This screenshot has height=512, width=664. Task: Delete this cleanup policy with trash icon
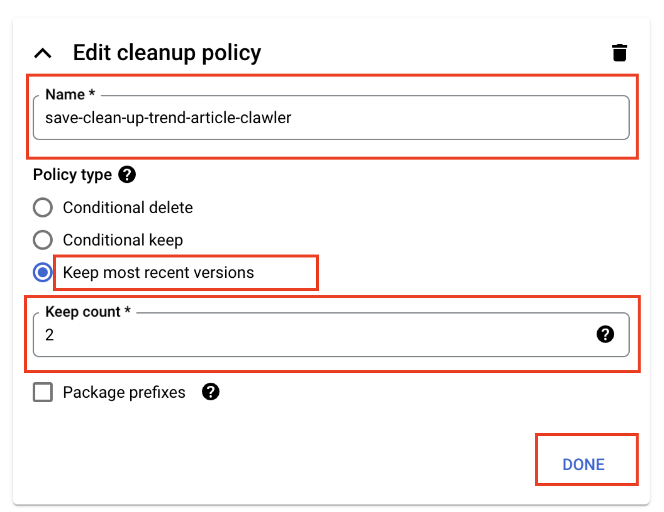pyautogui.click(x=619, y=53)
